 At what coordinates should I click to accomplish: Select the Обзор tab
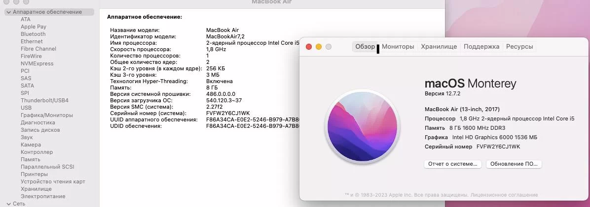tap(365, 47)
